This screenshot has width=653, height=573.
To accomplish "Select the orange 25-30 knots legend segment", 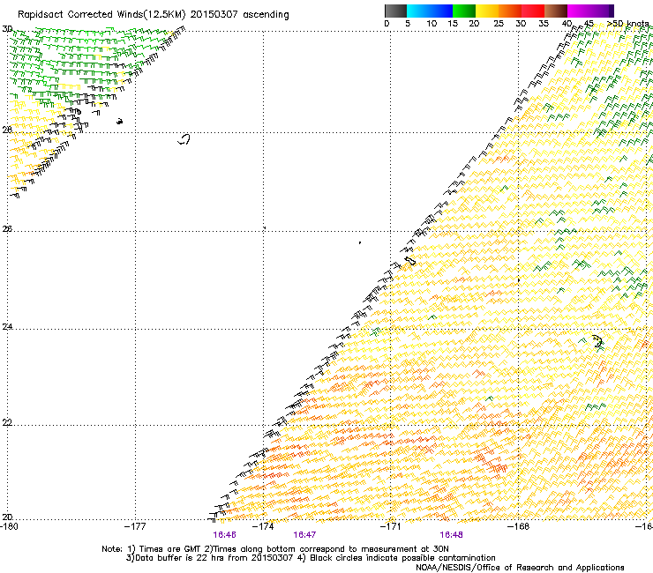I will pyautogui.click(x=510, y=11).
